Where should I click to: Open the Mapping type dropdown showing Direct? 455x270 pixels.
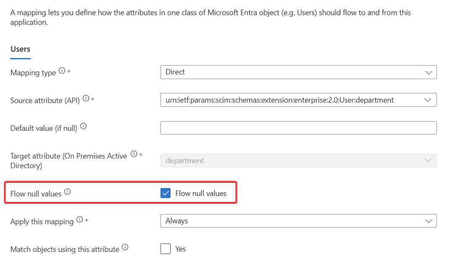(x=299, y=72)
